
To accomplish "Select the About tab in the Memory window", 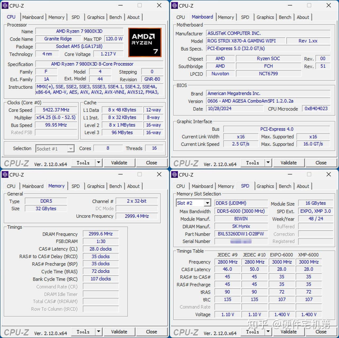I will [133, 186].
